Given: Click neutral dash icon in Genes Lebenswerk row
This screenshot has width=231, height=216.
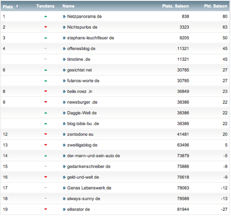Looking at the screenshot, I should [x=45, y=188].
